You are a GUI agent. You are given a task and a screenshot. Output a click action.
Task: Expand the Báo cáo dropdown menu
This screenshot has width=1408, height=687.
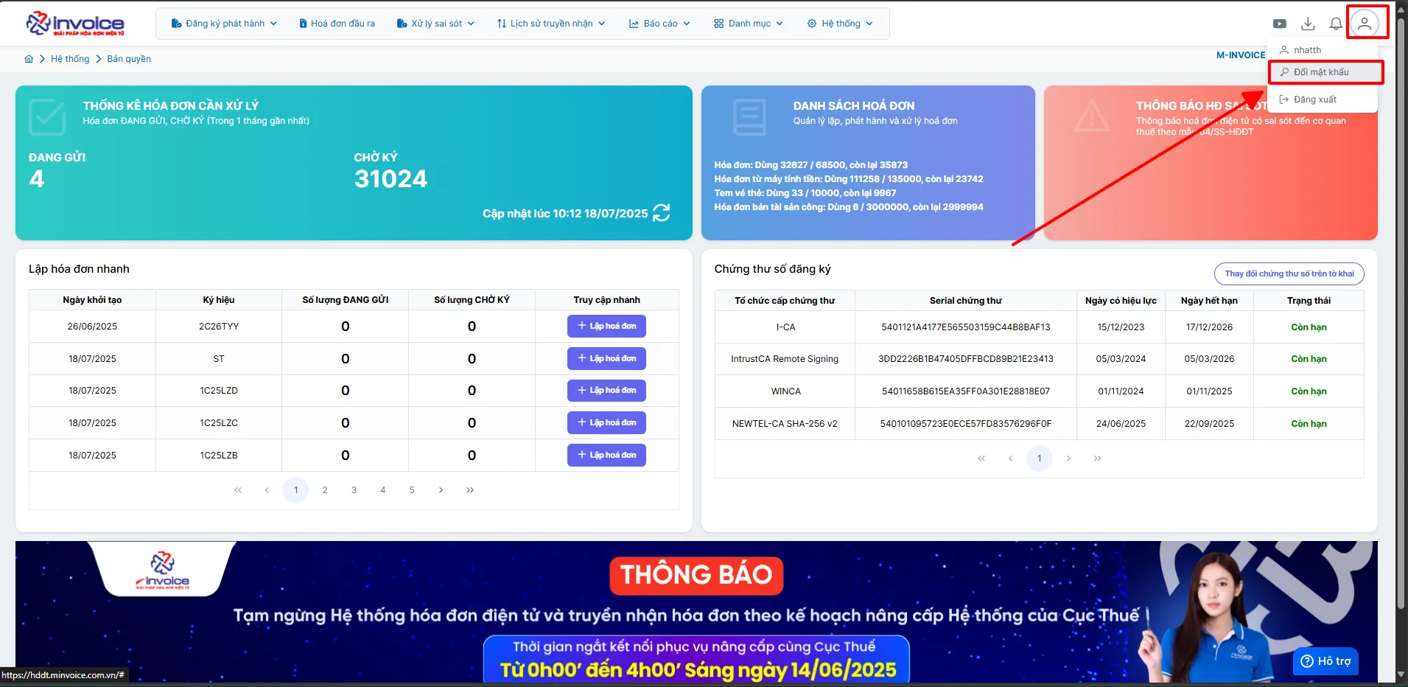659,24
